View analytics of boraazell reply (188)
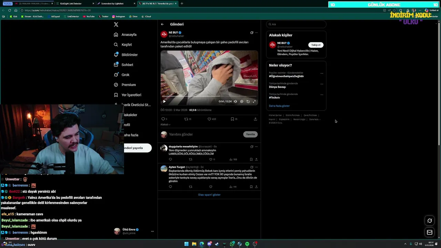 point(233,159)
